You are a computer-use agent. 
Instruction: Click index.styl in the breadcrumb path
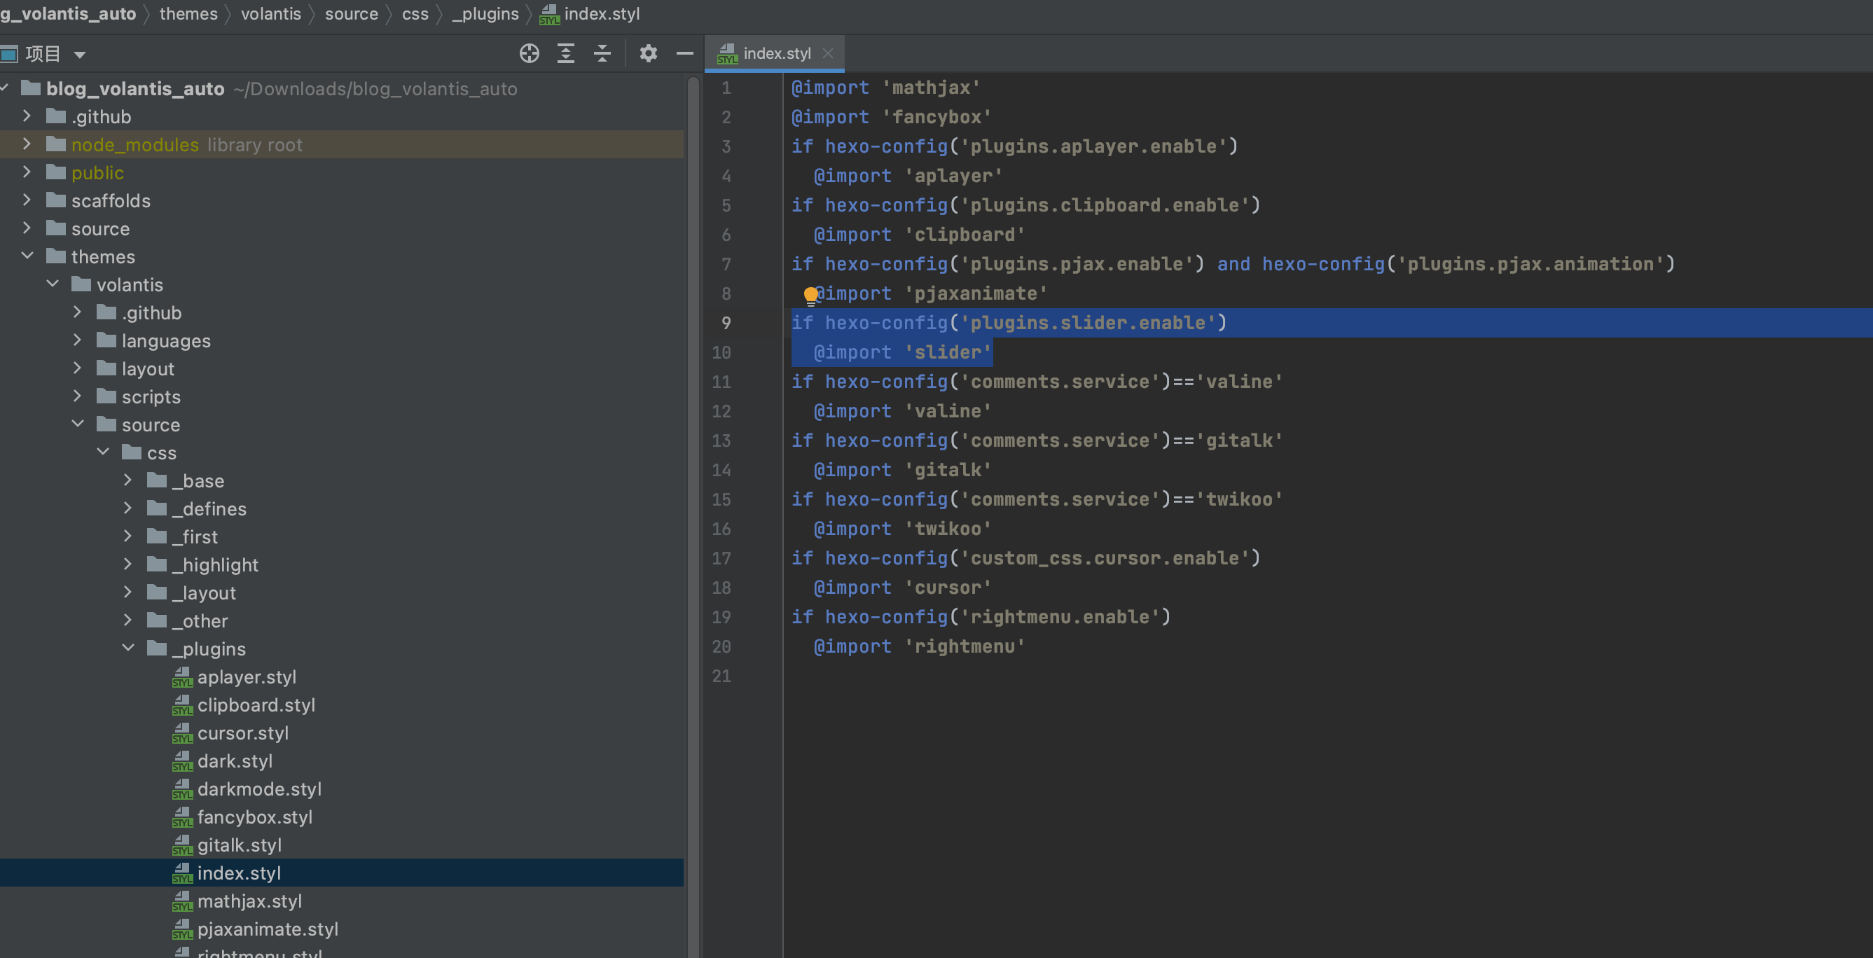[601, 14]
